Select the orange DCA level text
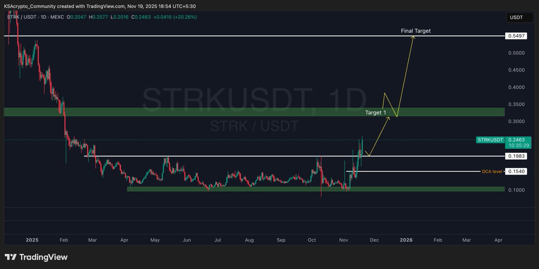Screen dimensions: 539x269 (x=493, y=171)
